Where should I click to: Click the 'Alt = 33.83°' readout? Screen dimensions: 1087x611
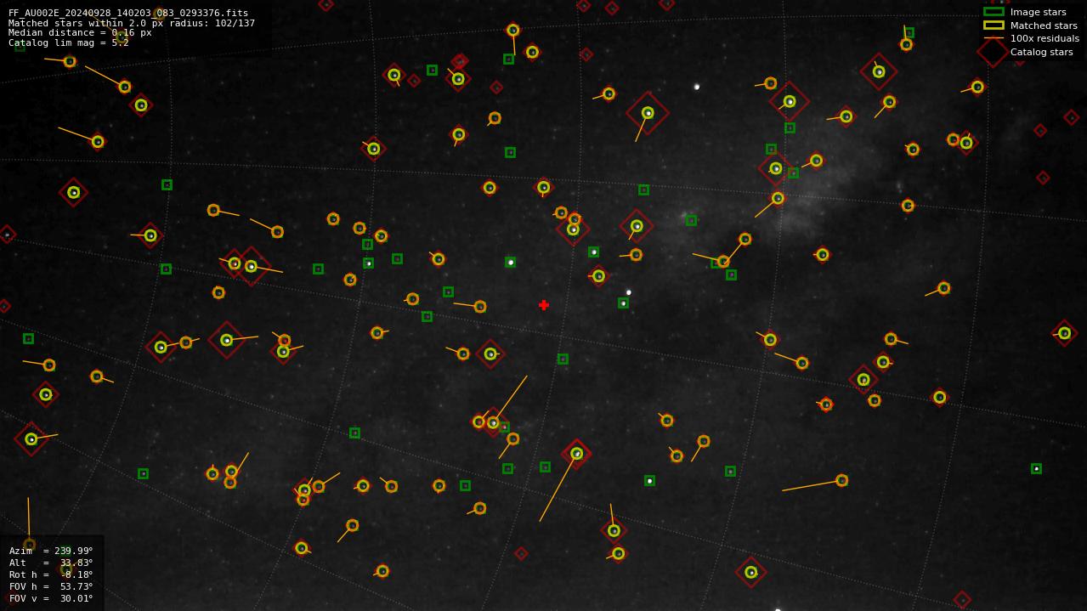[51, 563]
